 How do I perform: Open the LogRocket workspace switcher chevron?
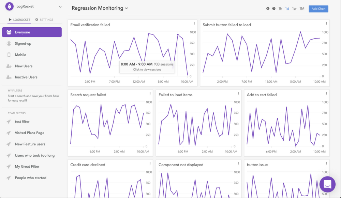[60, 6]
